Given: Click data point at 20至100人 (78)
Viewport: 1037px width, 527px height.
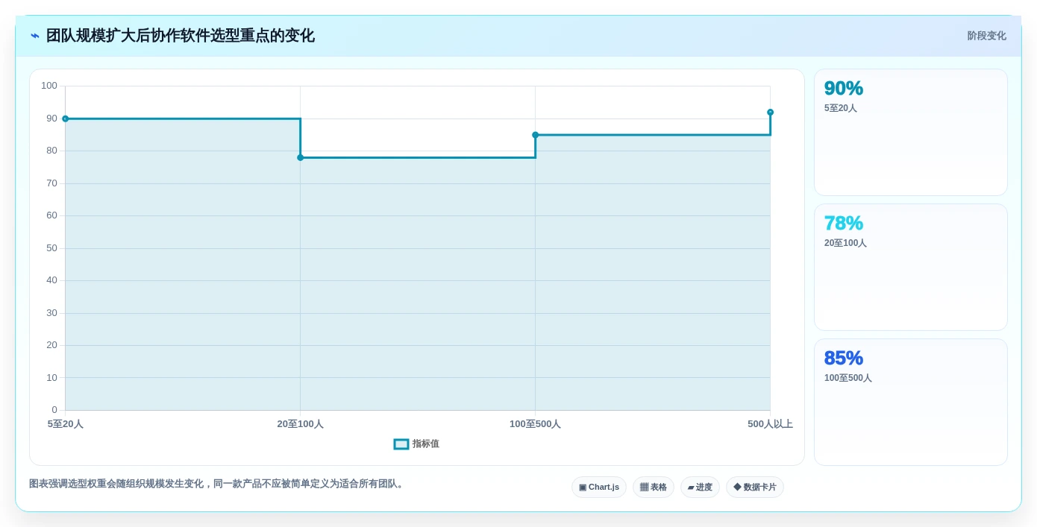Looking at the screenshot, I should [301, 157].
